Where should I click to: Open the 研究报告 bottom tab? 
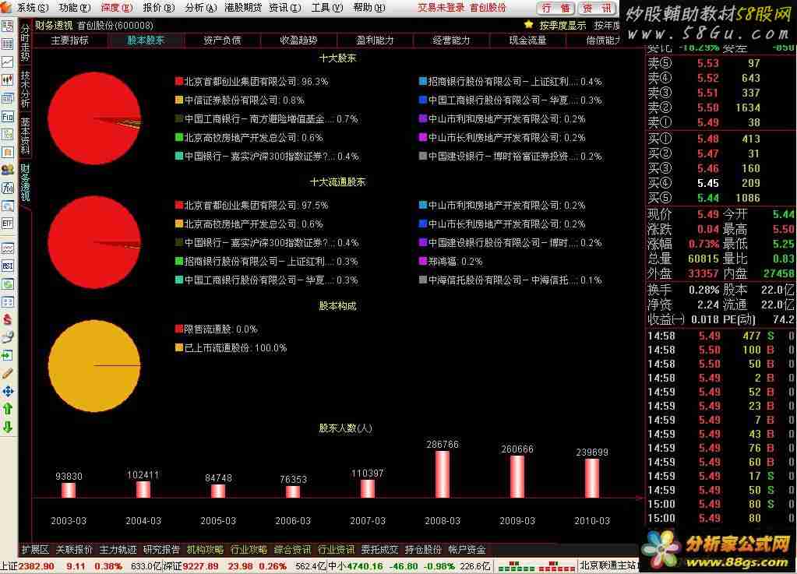[161, 550]
